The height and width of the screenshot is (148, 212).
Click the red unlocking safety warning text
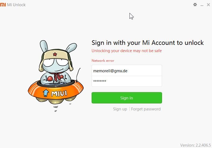(127, 51)
